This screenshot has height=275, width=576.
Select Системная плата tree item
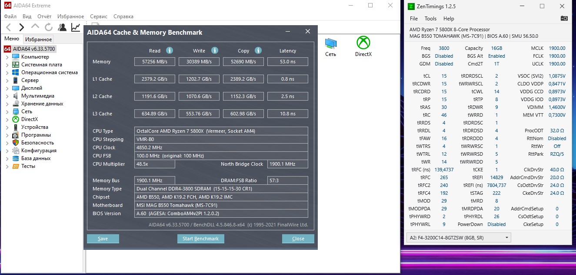click(41, 65)
